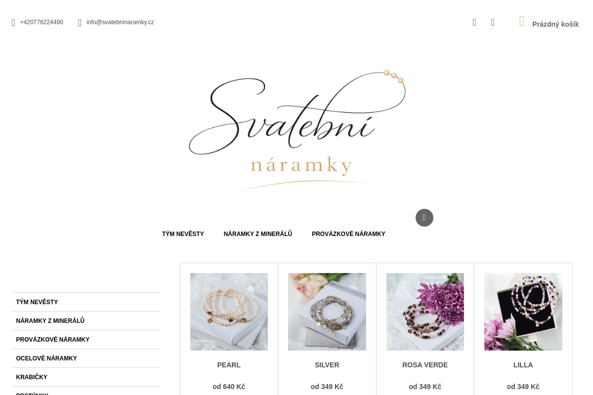
Task: Click the phone icon beside +420776224490
Action: [13, 23]
